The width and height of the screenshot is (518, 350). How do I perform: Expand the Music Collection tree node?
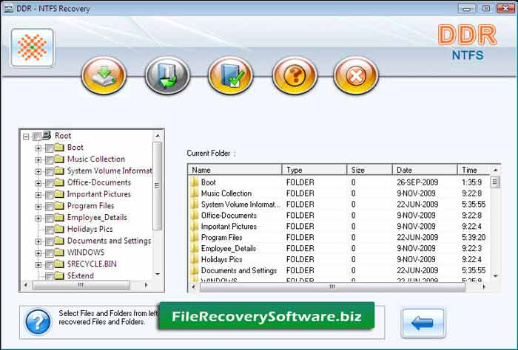click(x=38, y=160)
